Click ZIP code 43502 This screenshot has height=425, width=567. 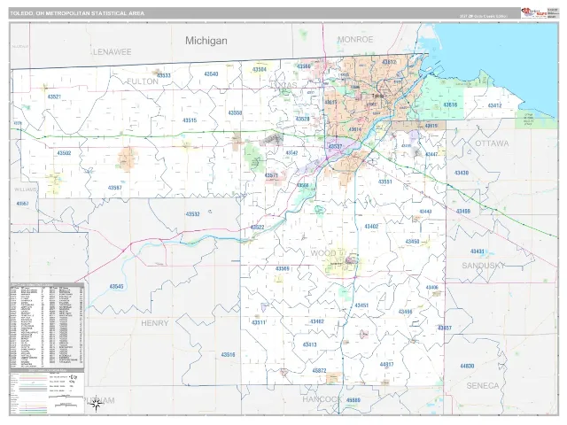pyautogui.click(x=64, y=153)
